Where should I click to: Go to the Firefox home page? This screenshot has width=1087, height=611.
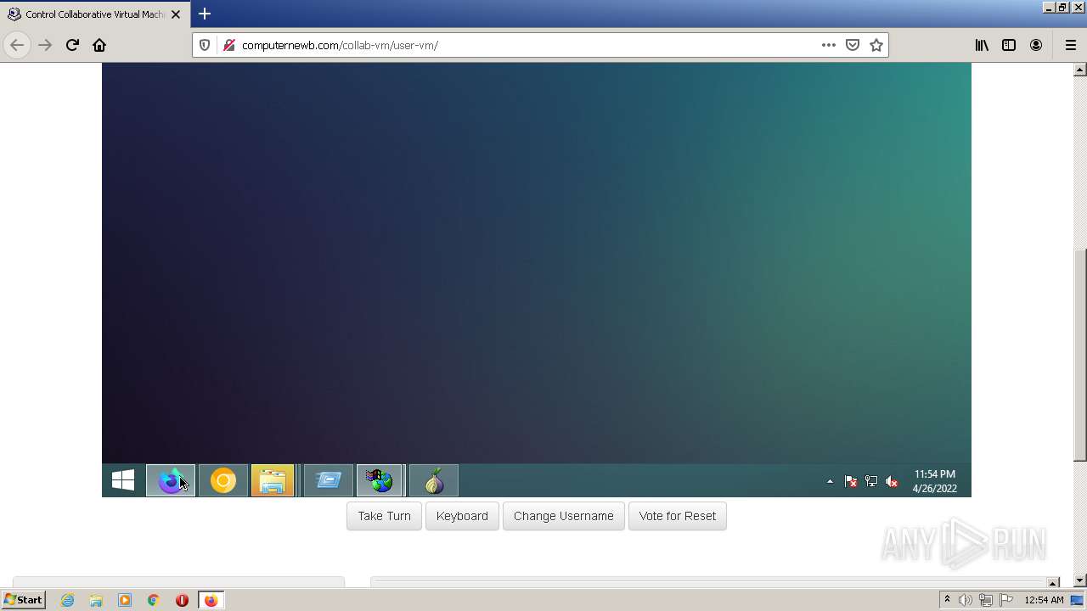click(x=99, y=45)
